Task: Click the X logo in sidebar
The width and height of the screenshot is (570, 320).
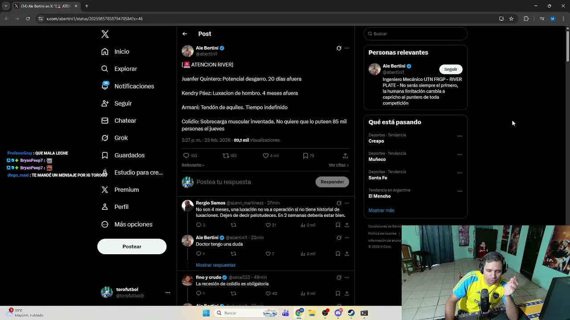Action: coord(105,34)
